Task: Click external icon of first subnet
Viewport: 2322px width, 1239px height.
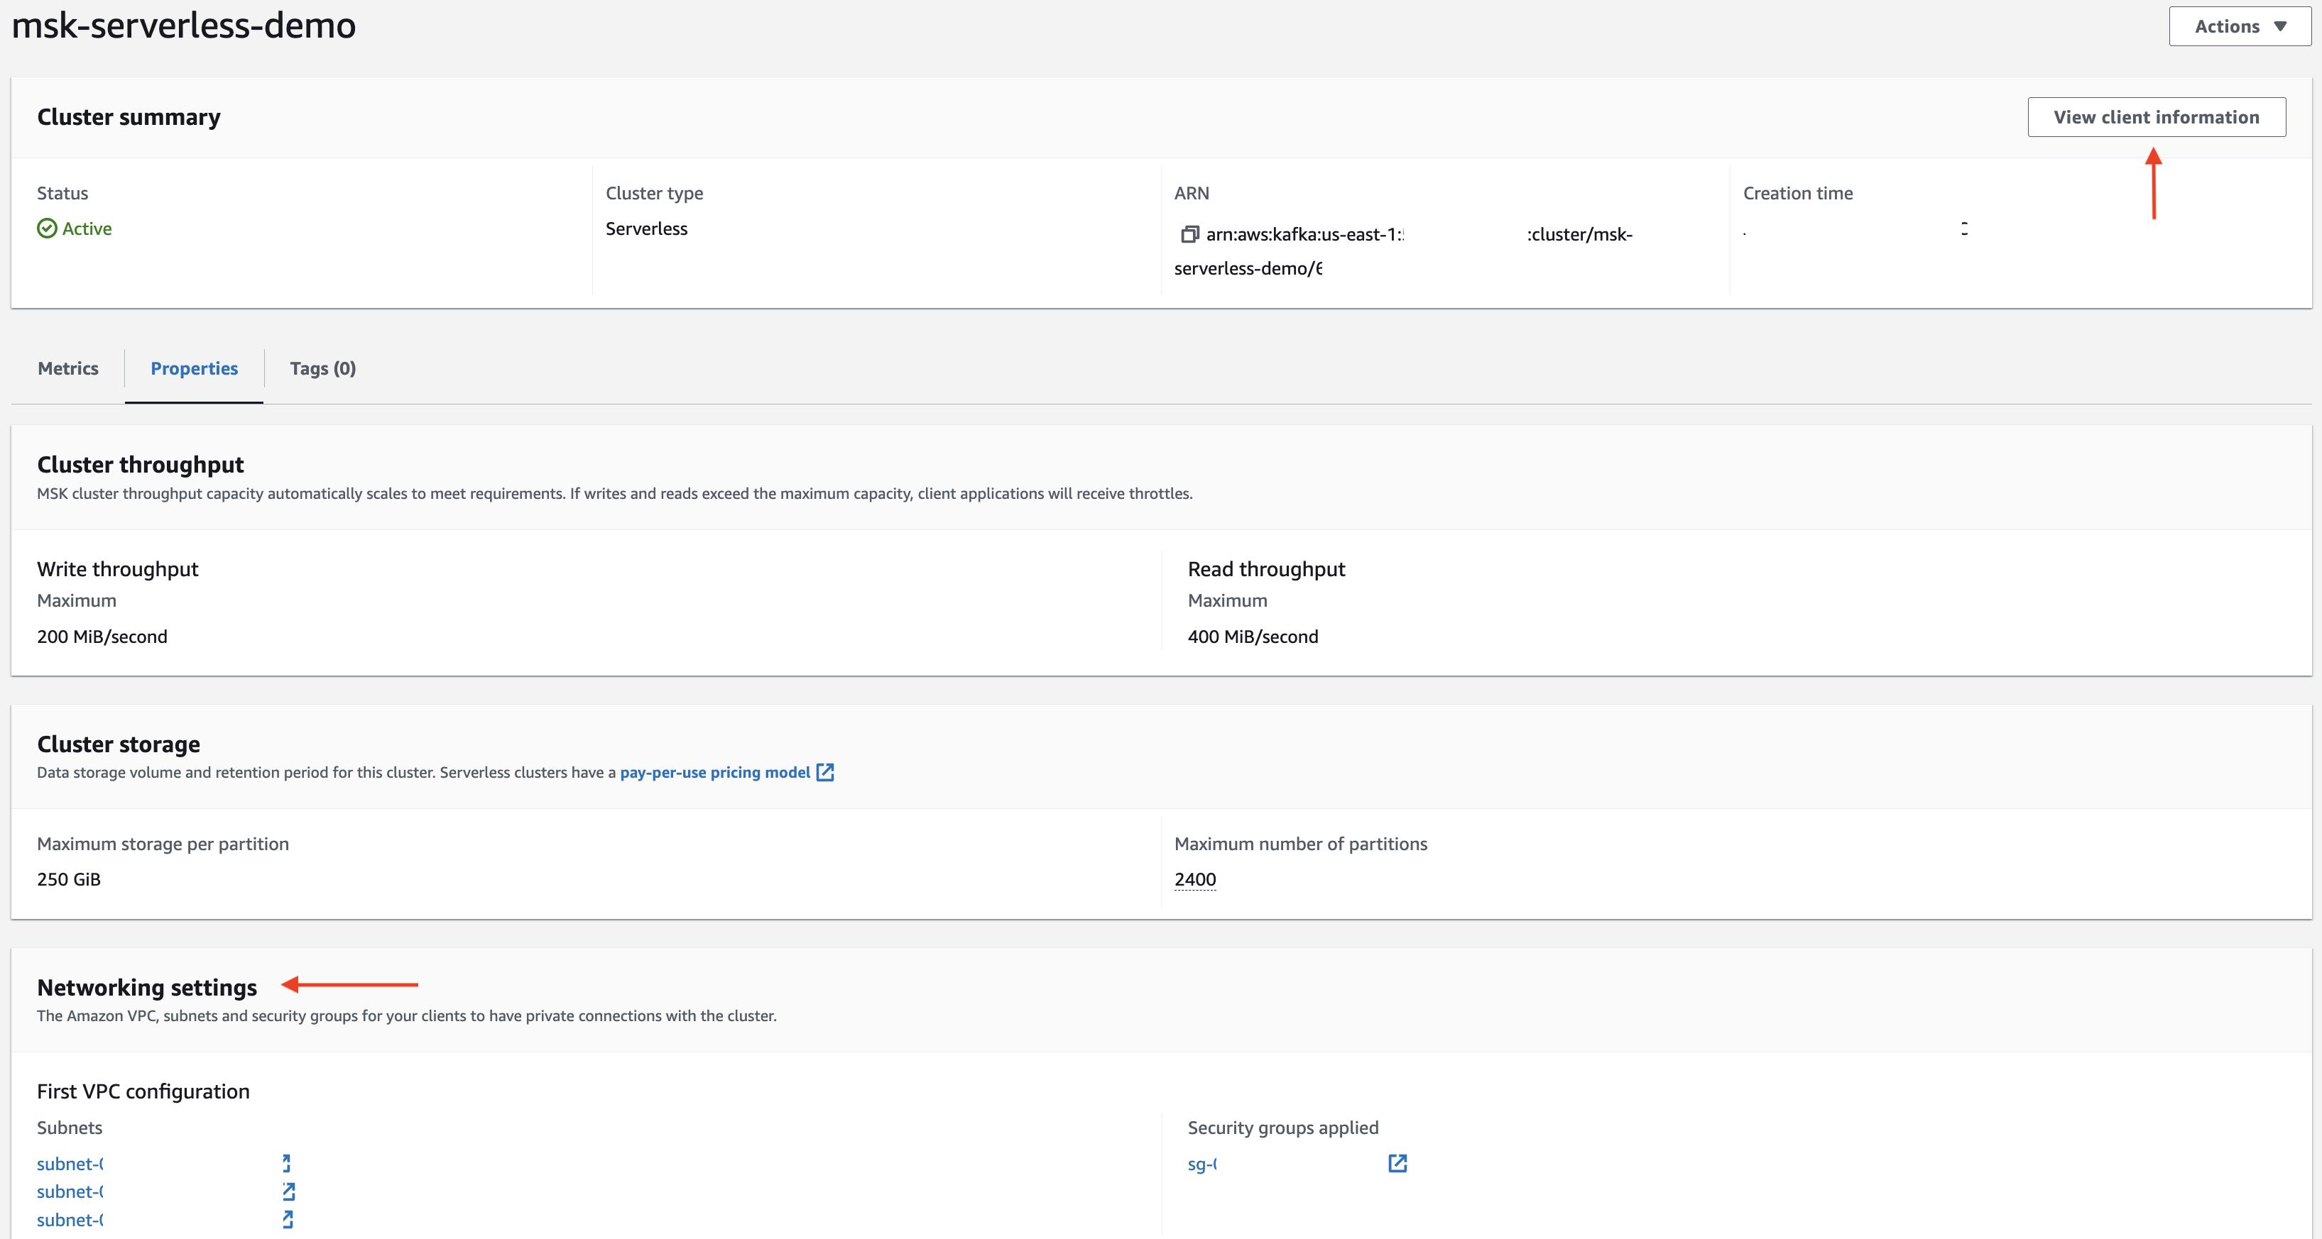Action: click(288, 1163)
